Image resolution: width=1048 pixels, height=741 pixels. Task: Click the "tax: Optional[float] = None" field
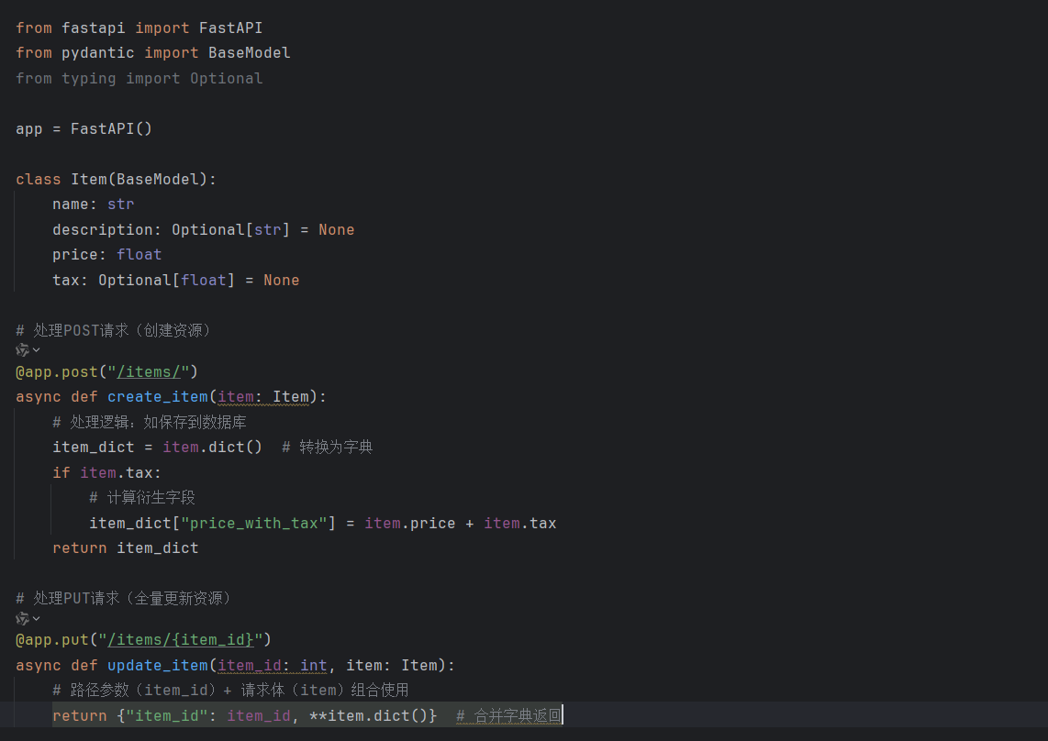[x=176, y=280]
